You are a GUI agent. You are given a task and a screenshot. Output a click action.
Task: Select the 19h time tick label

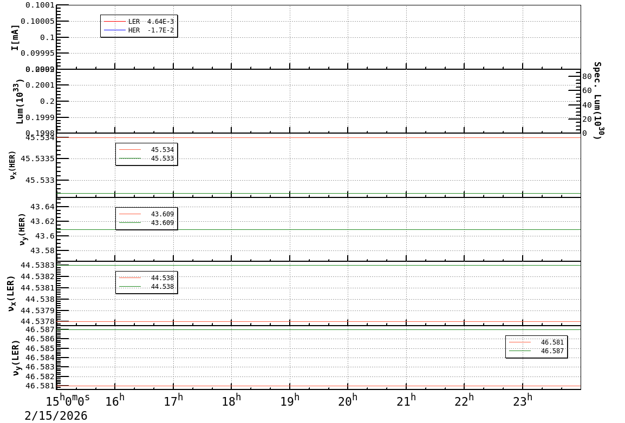coord(290,401)
